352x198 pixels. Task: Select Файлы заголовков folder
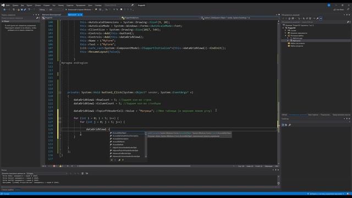point(298,43)
